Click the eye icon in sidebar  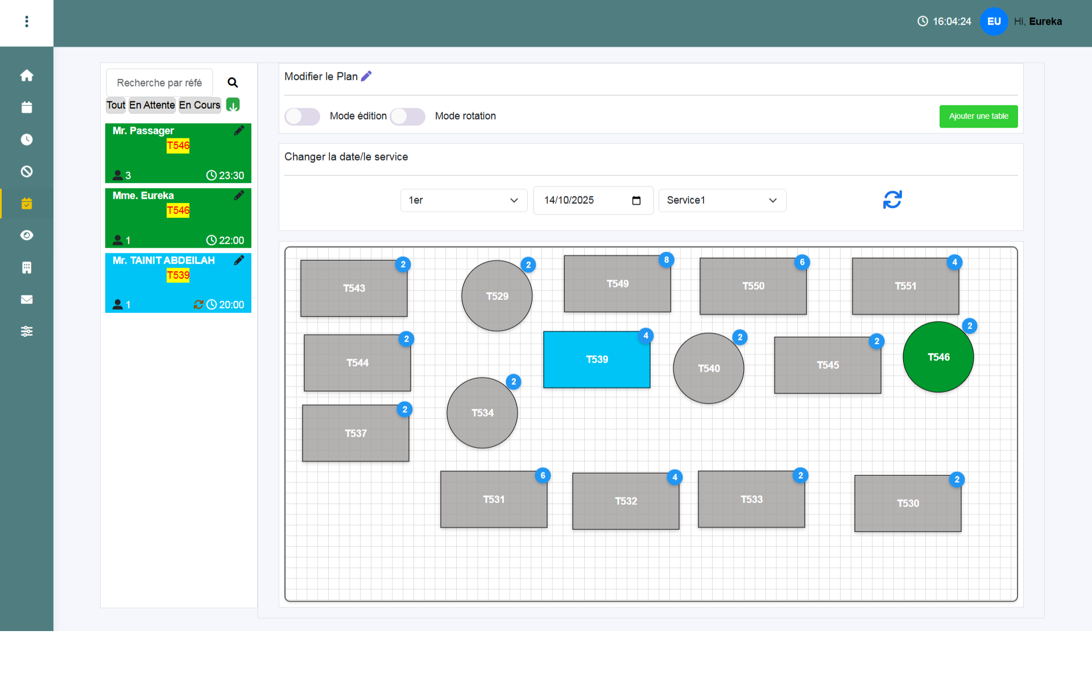point(27,235)
